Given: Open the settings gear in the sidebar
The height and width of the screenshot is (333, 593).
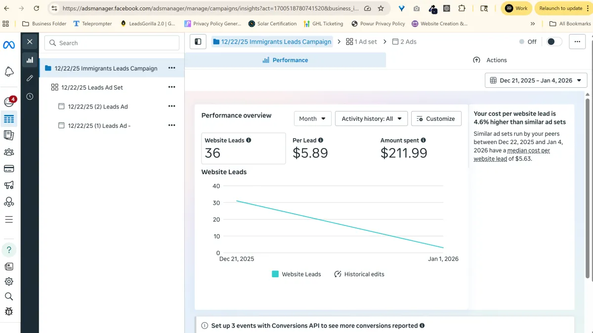Looking at the screenshot, I should [9, 282].
